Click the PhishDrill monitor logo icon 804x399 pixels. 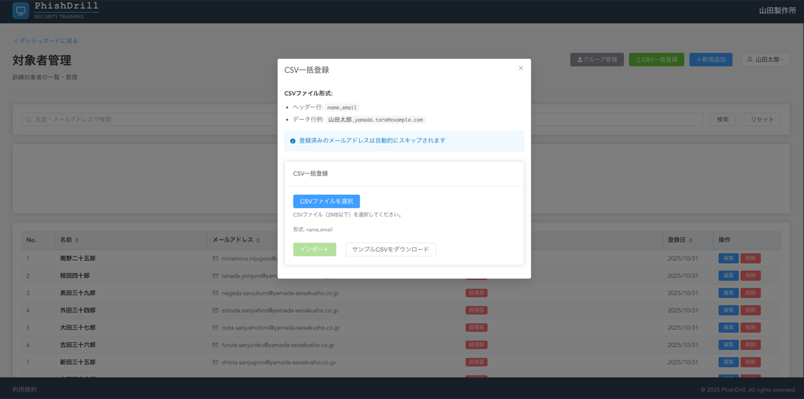pos(20,11)
